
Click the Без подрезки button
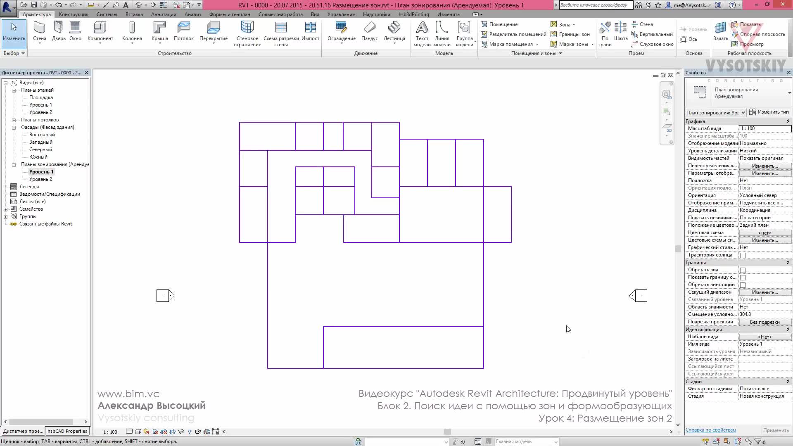pyautogui.click(x=765, y=322)
